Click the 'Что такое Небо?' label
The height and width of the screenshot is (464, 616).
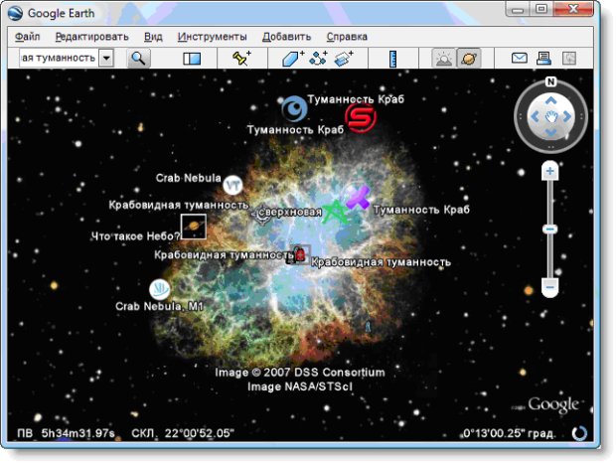click(135, 236)
